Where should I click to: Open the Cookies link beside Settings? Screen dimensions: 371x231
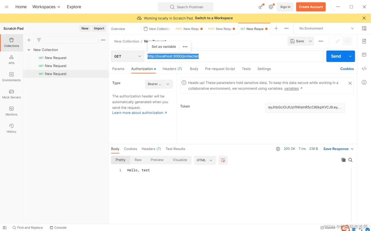click(347, 69)
